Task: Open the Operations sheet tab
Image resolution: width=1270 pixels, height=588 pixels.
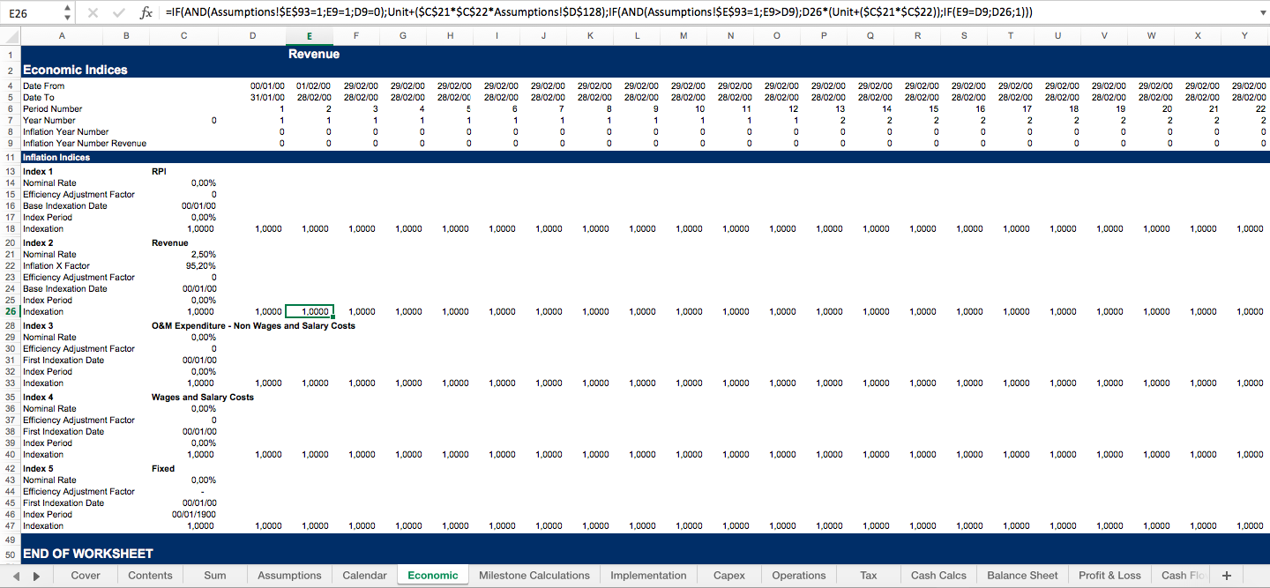Action: coord(799,576)
